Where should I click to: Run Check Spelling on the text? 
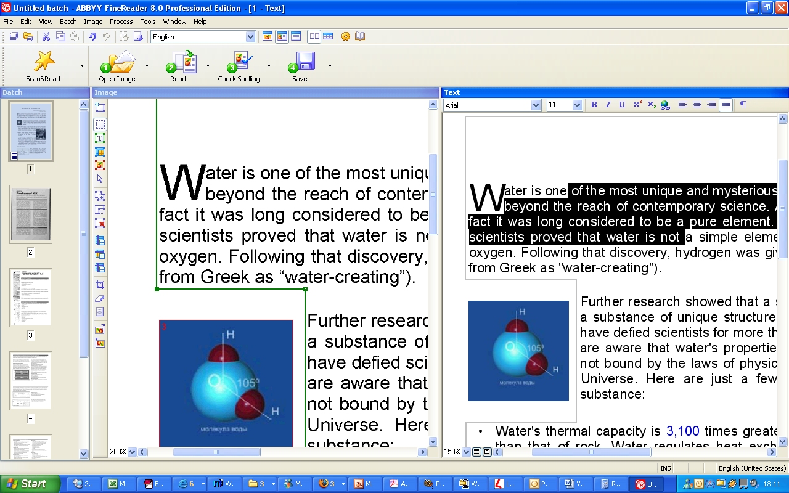pos(239,62)
